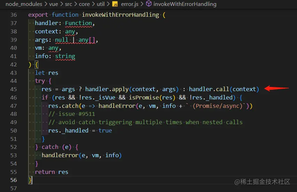The height and width of the screenshot is (192, 297).
Task: Click 'res._handled' on line 50
Action: point(68,130)
